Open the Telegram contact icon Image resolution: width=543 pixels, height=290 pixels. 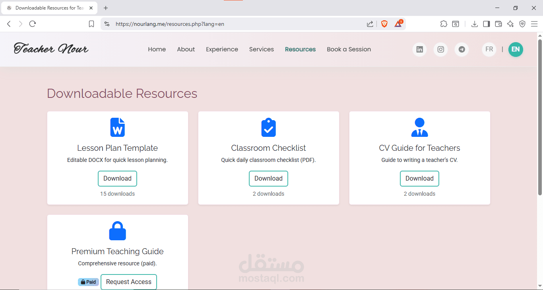pos(462,49)
